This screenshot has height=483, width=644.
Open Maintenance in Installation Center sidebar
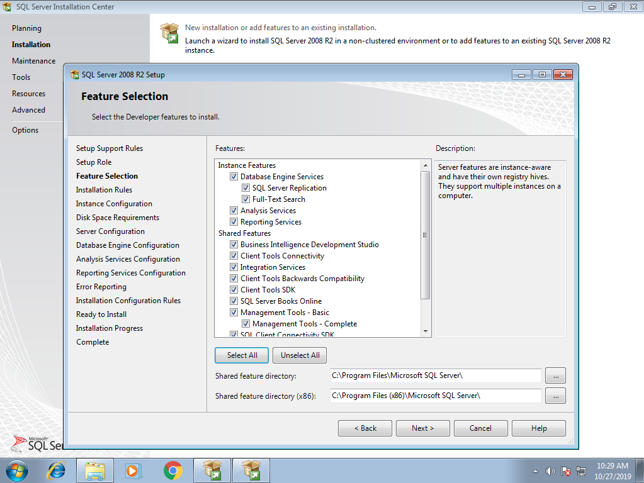[x=33, y=61]
